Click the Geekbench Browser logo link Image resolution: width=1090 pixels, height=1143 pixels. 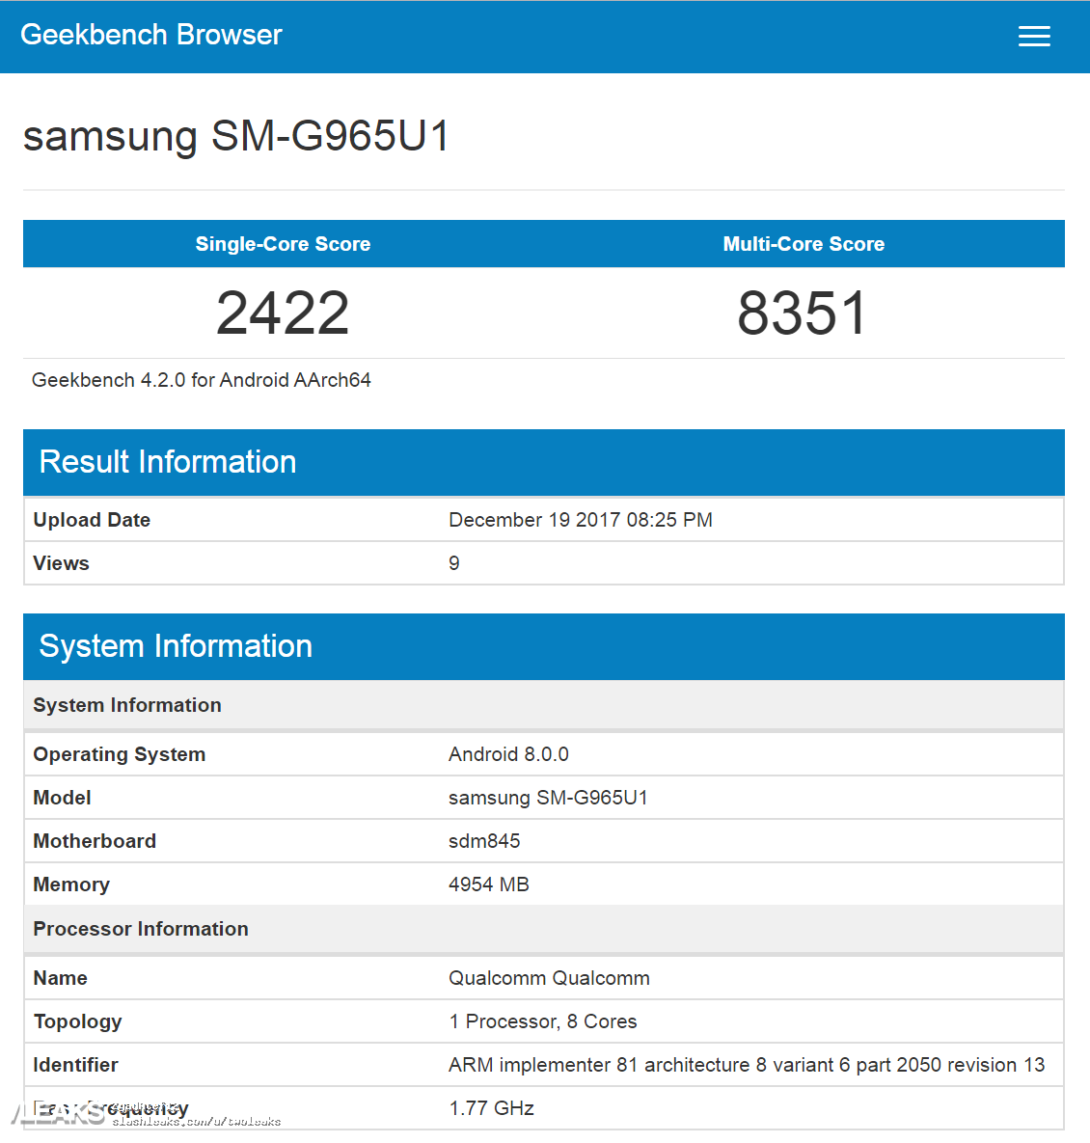click(x=151, y=35)
